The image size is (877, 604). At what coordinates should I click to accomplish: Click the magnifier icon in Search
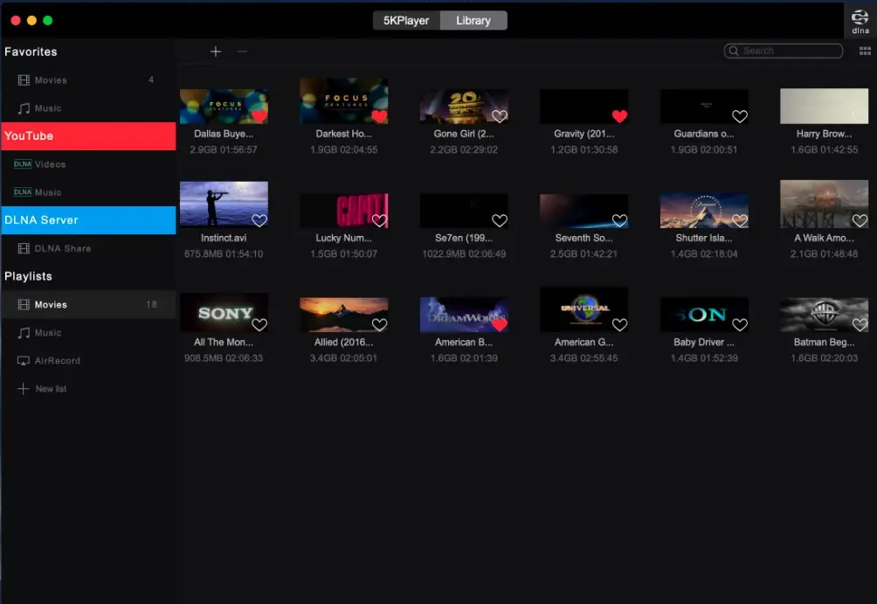[734, 51]
